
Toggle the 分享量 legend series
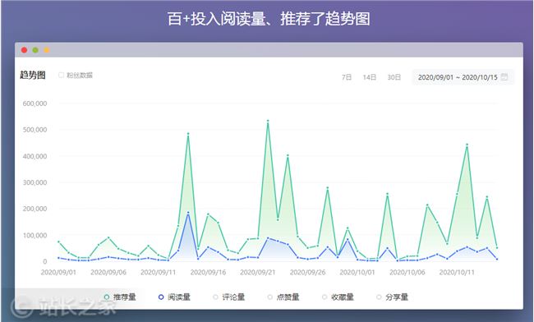coord(393,297)
